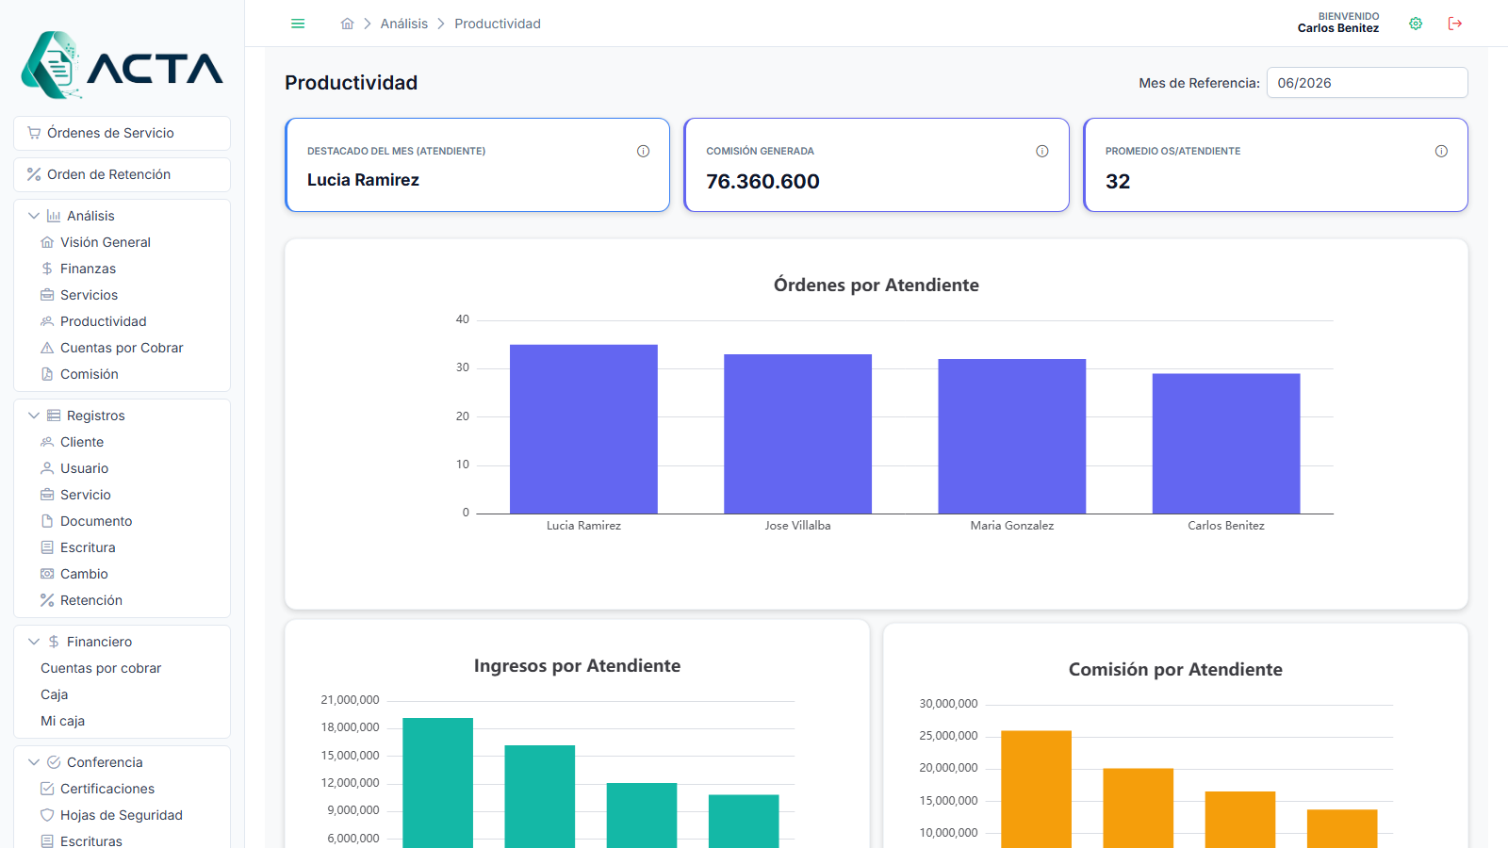The image size is (1508, 848).
Task: Click the Órdenes por Atendiente chart title
Action: (x=877, y=285)
